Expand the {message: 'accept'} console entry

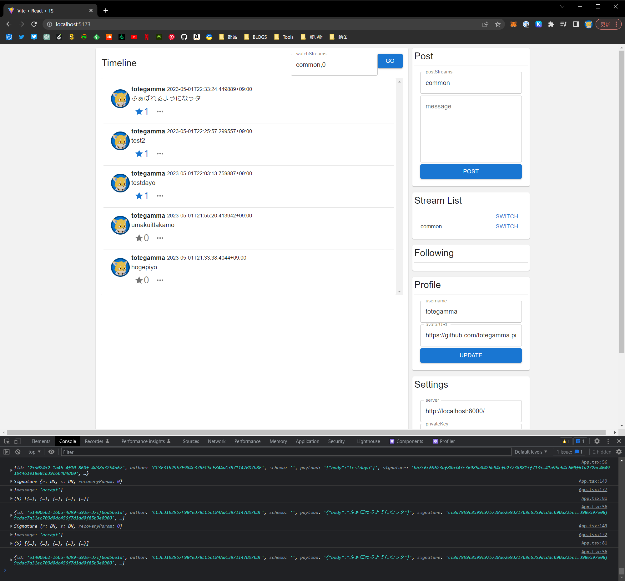(x=11, y=490)
